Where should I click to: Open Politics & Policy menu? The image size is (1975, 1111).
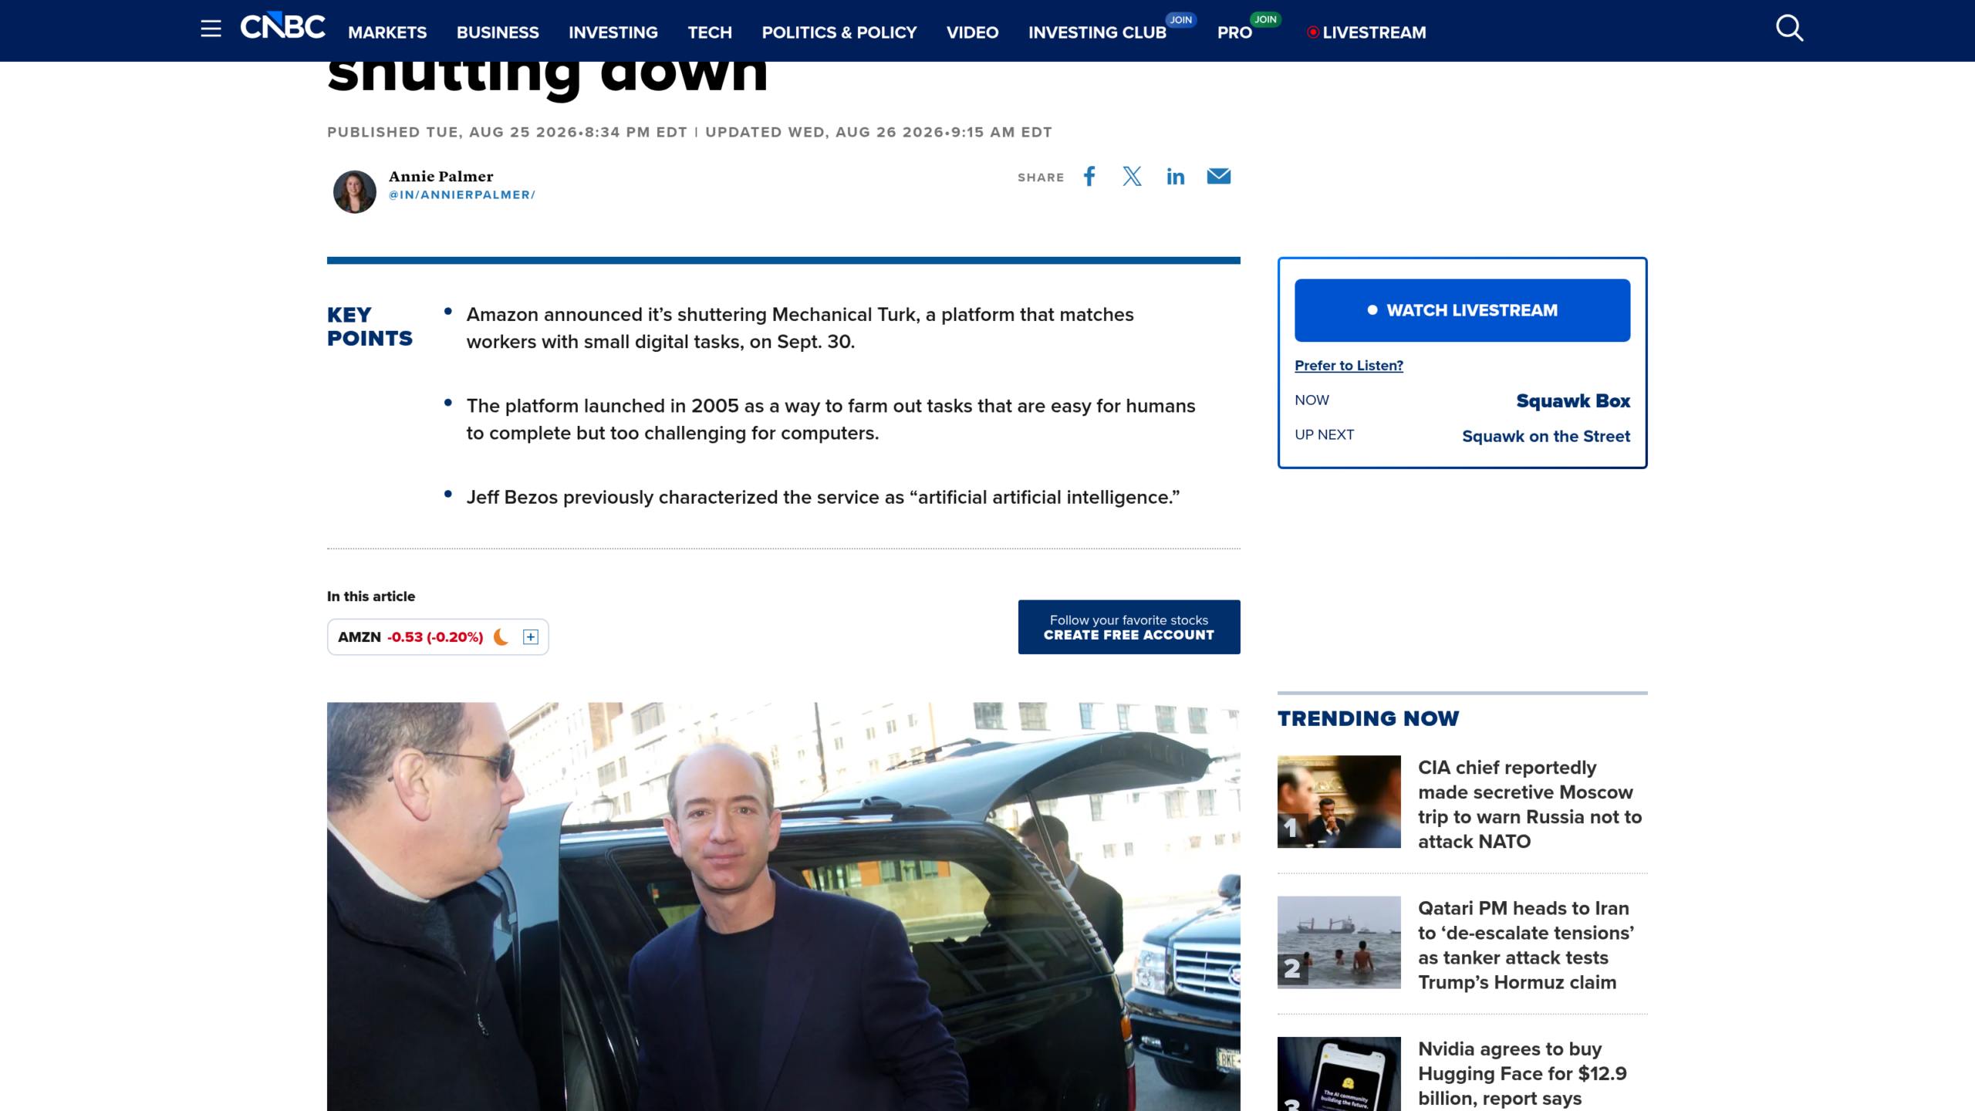839,32
